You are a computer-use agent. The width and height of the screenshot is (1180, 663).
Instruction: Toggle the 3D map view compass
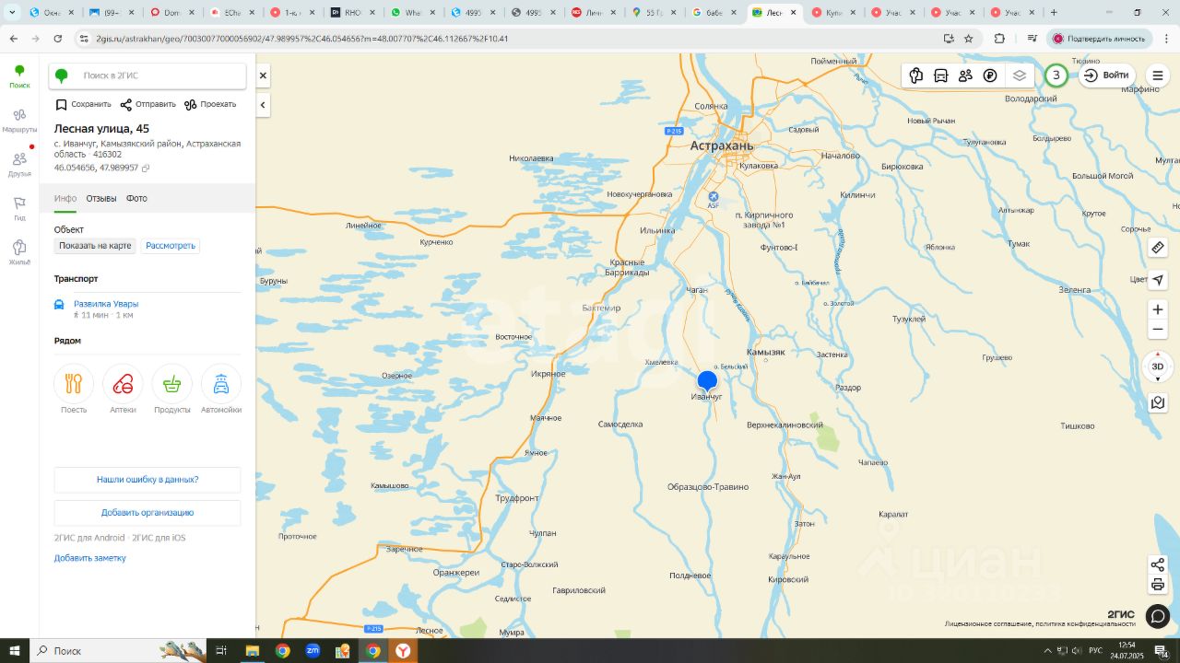tap(1158, 366)
